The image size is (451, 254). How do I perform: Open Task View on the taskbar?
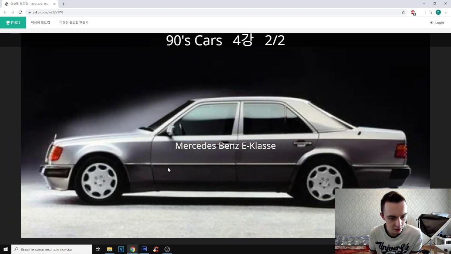pos(98,249)
